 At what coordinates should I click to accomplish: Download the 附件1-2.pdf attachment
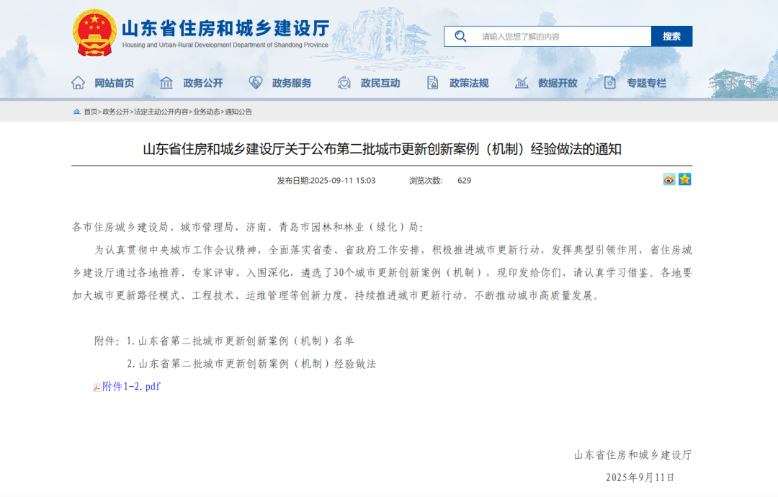(x=131, y=386)
